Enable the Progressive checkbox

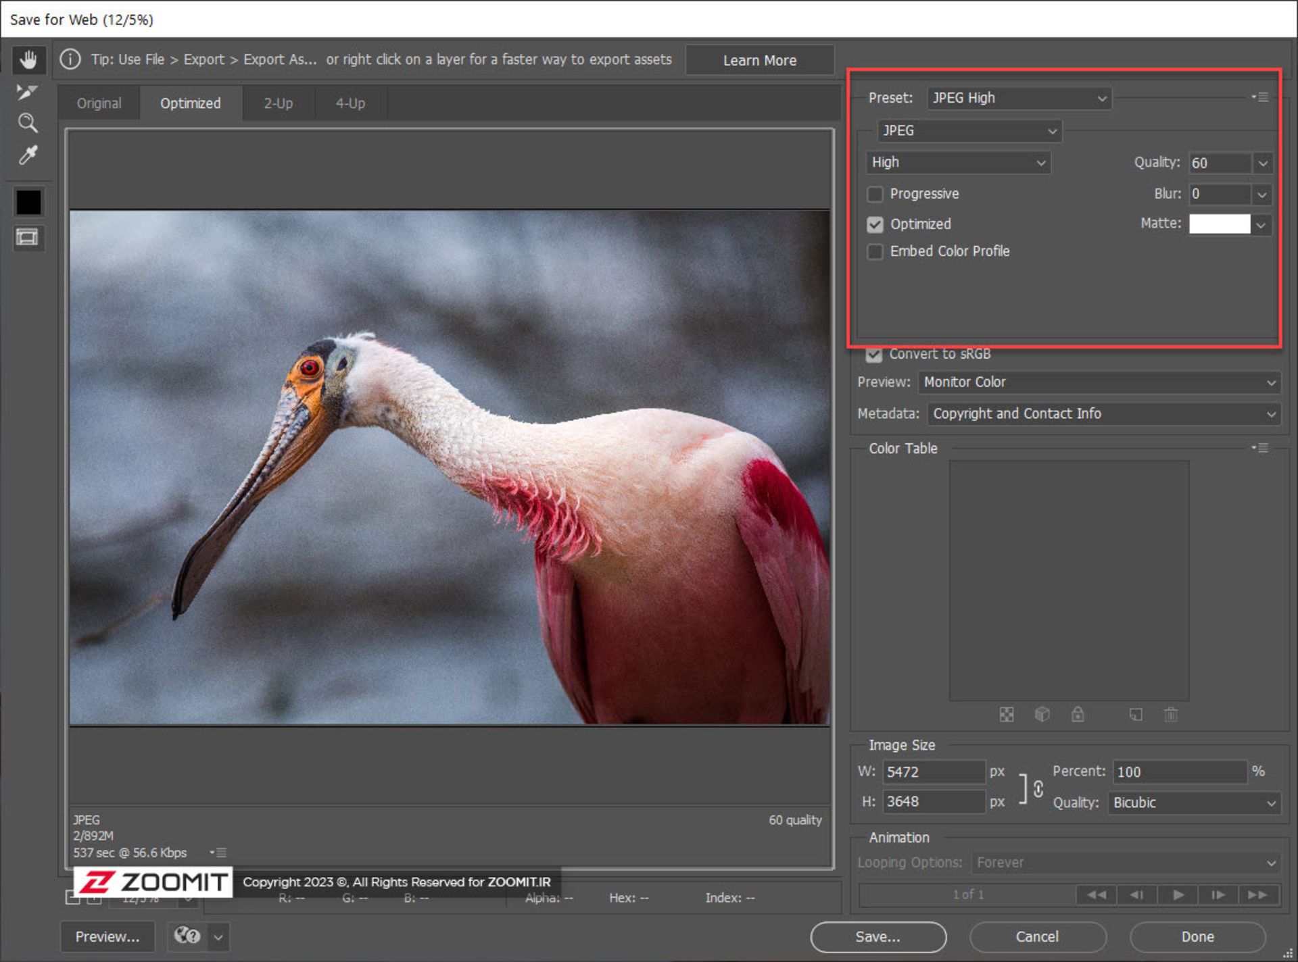[x=875, y=195]
